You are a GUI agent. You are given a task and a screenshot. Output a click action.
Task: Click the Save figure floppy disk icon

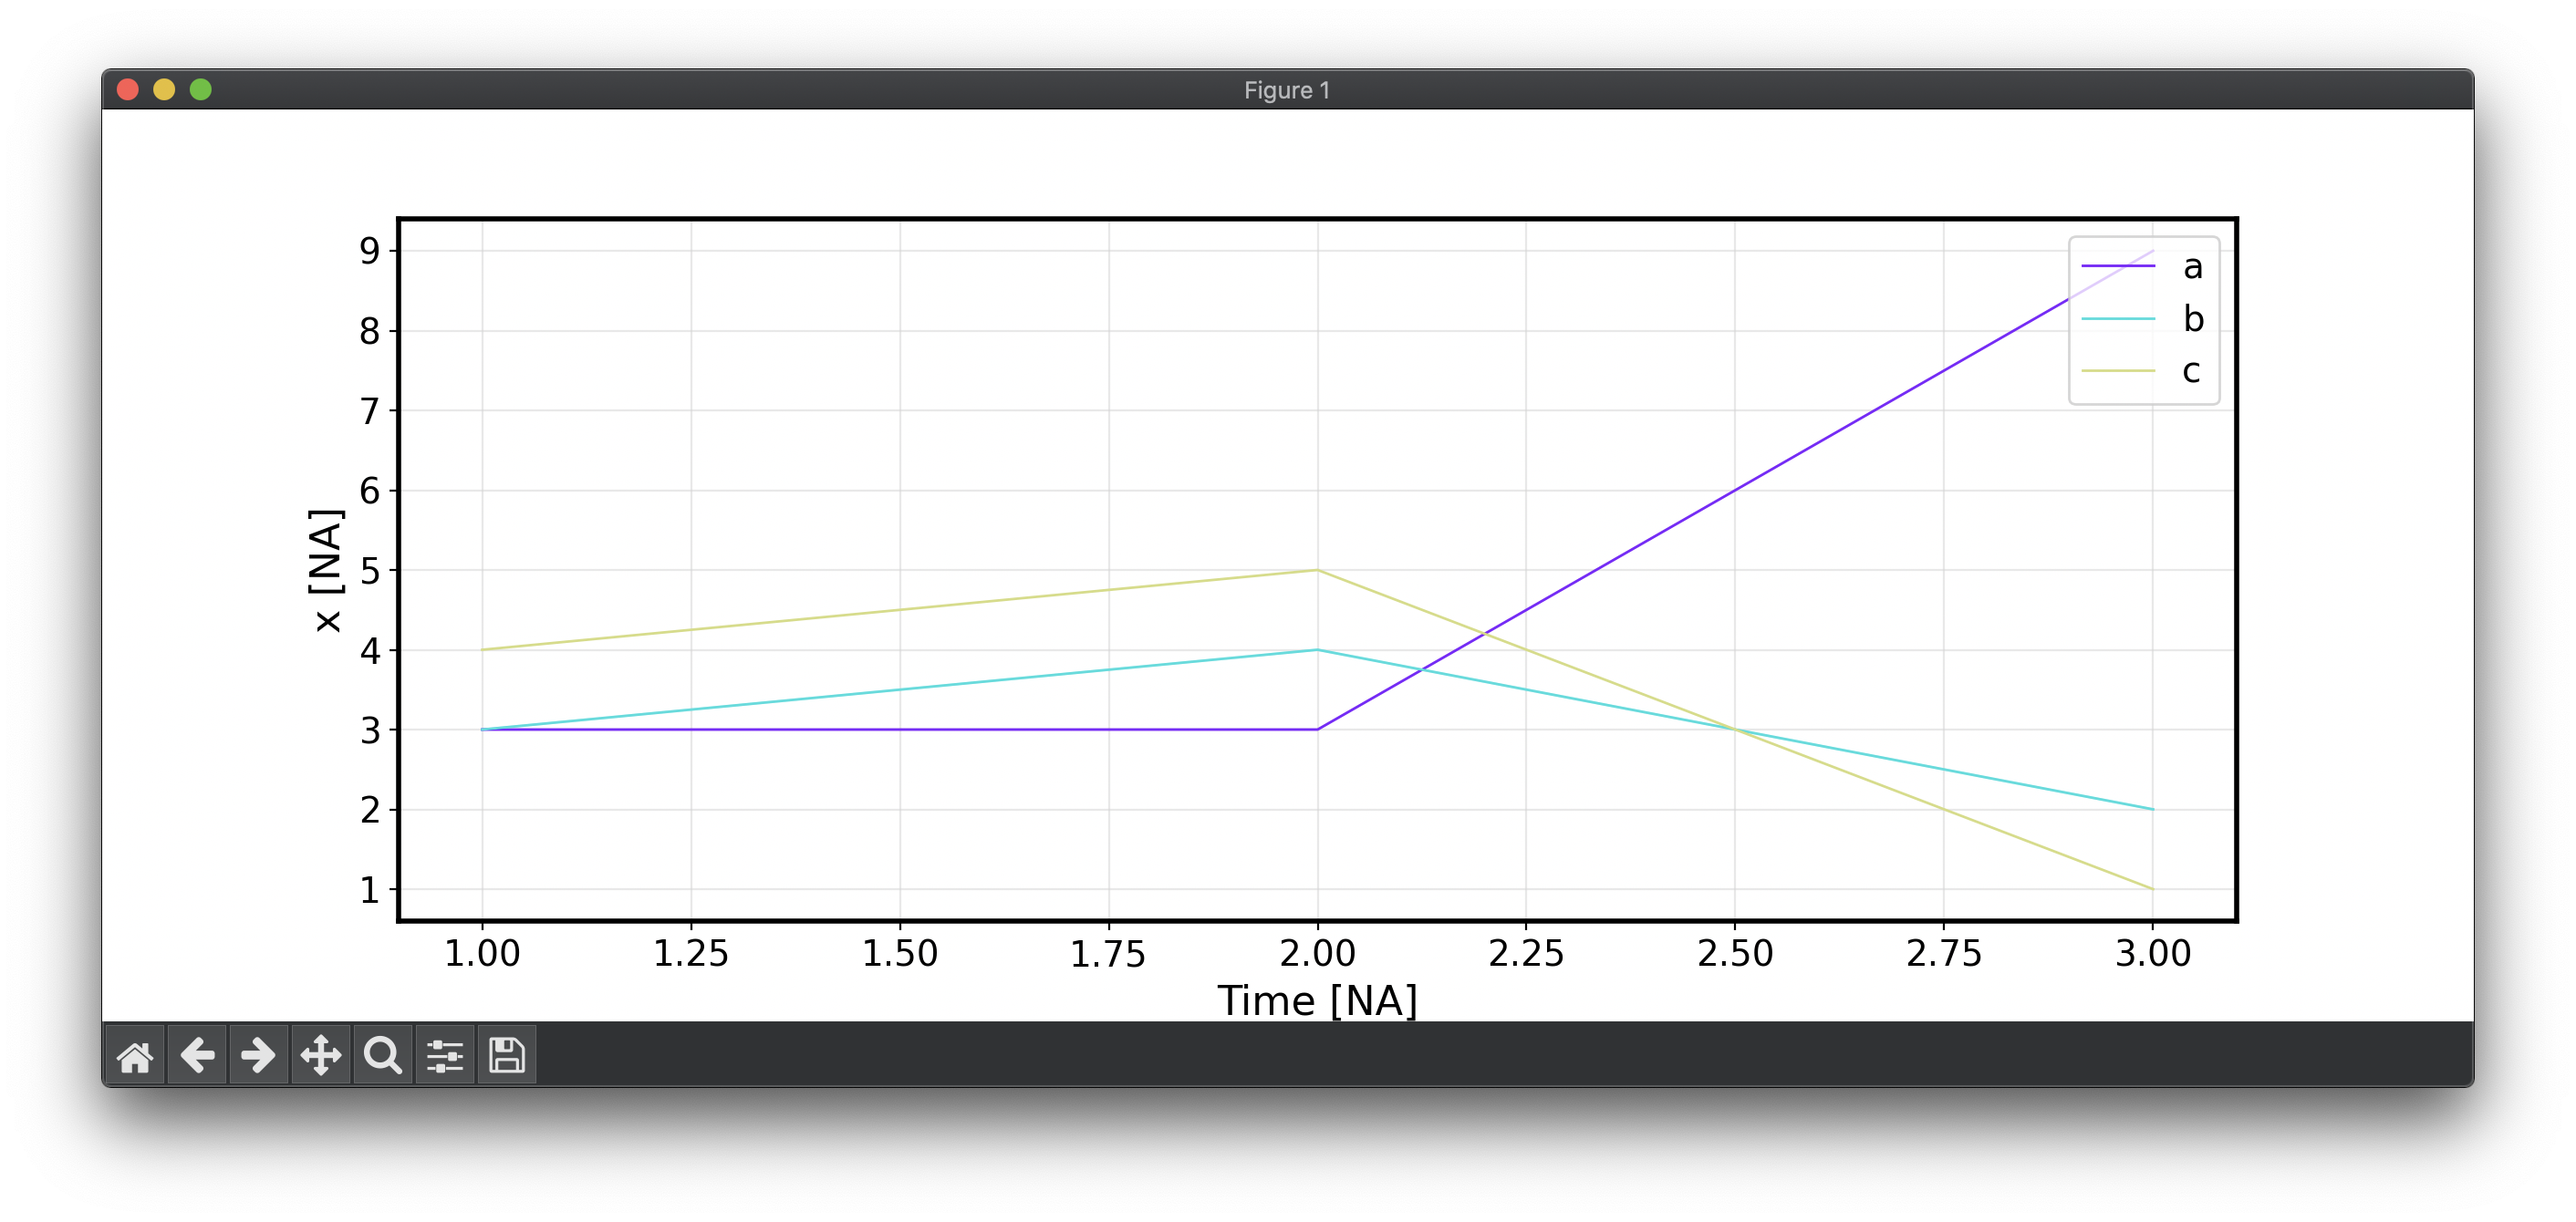[x=507, y=1054]
